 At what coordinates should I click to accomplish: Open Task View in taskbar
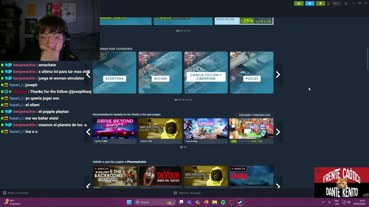click(x=181, y=202)
